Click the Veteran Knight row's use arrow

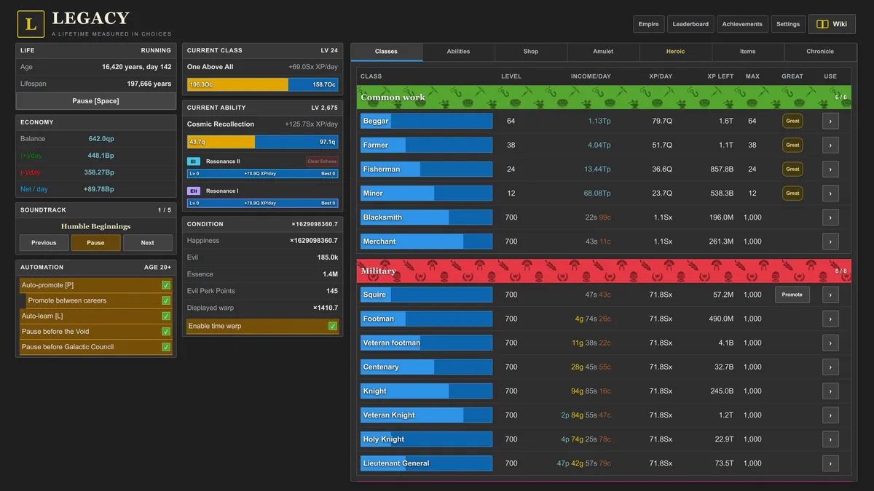point(830,415)
